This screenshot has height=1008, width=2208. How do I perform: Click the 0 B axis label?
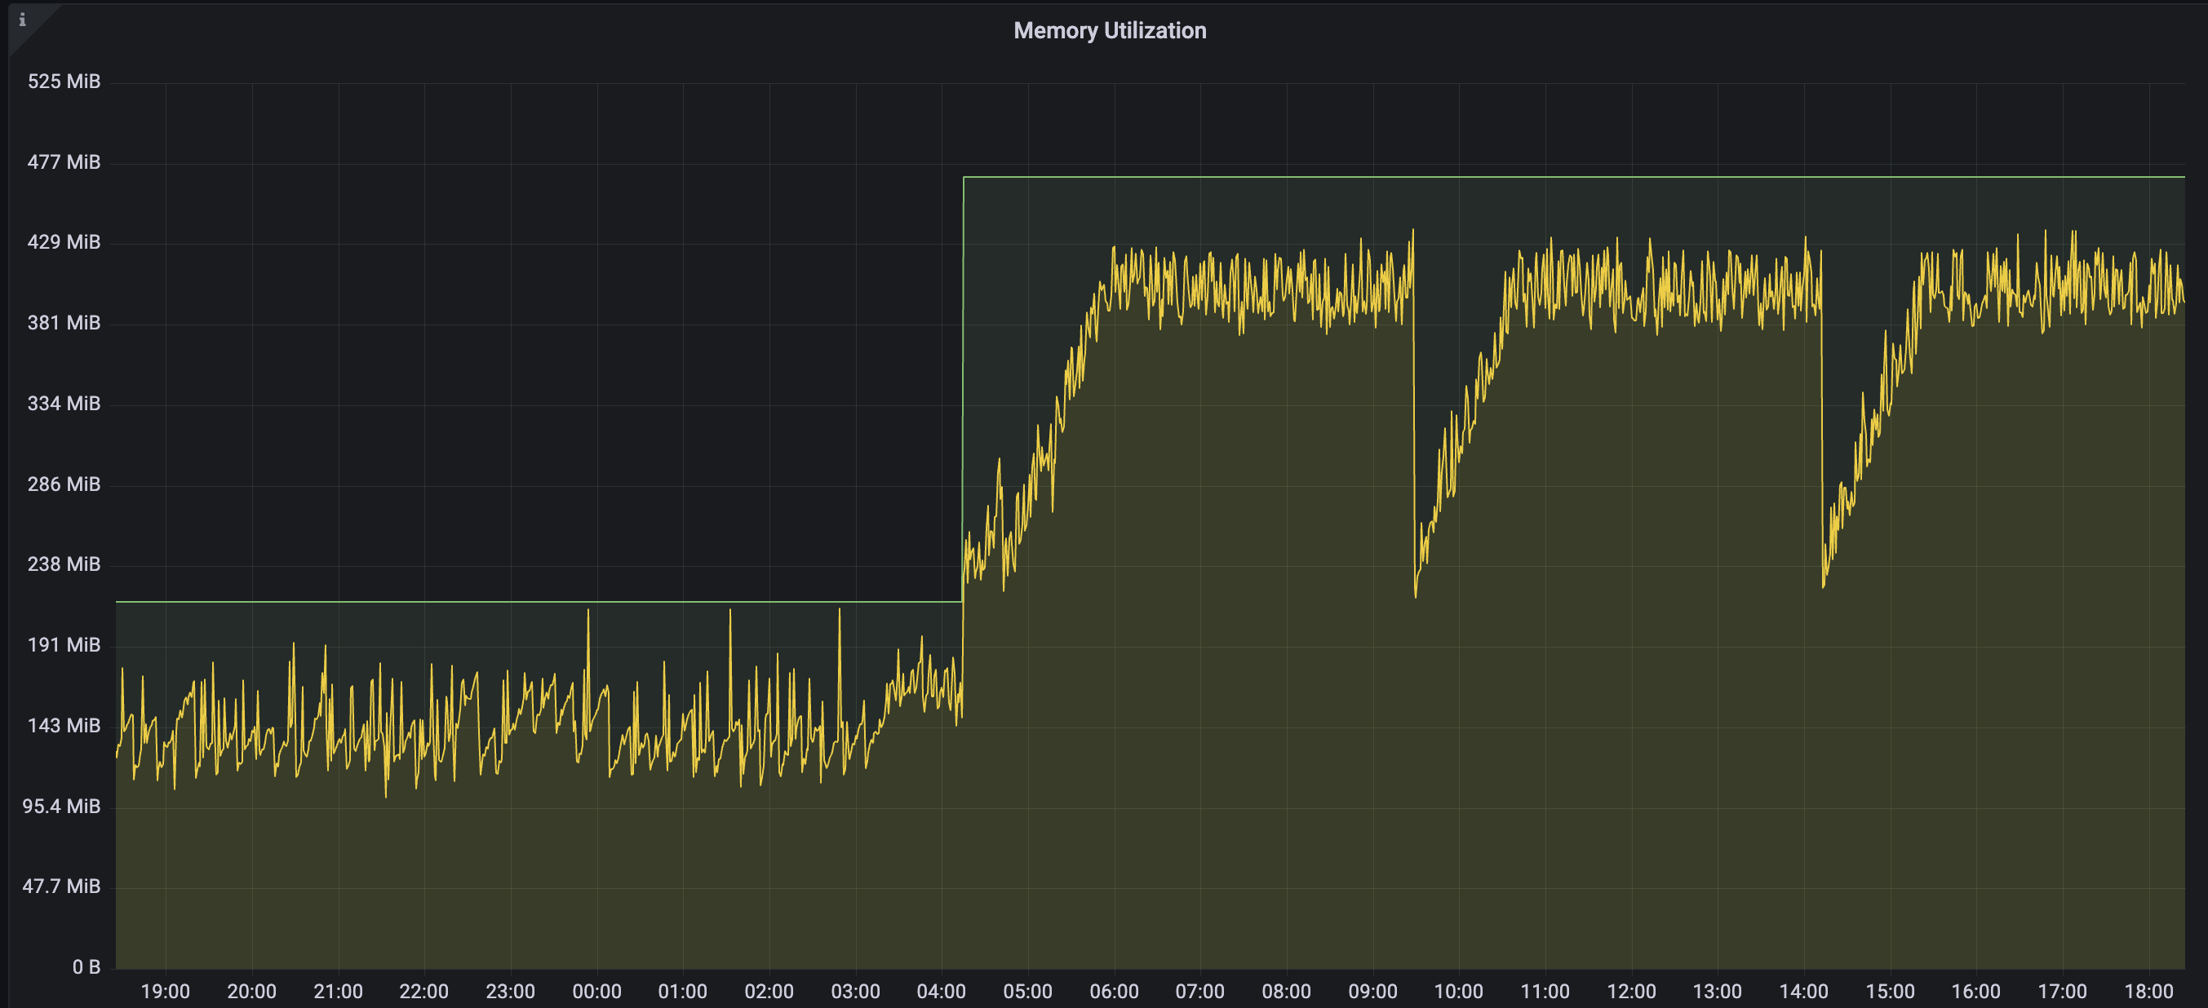click(88, 967)
